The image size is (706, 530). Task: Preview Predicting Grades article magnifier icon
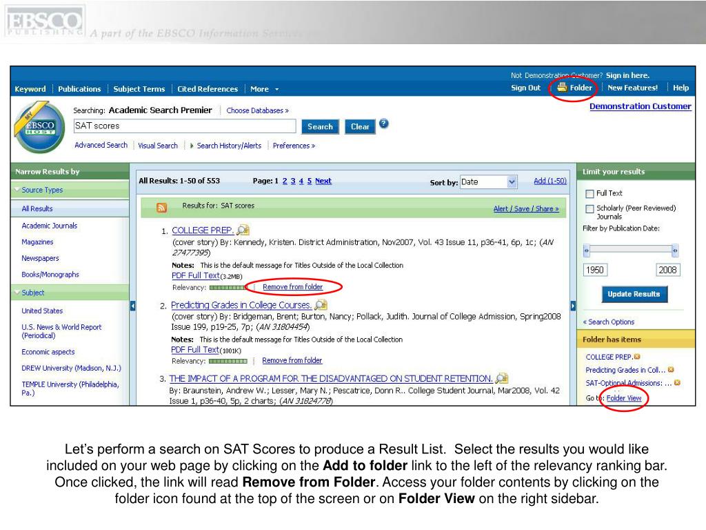coord(321,304)
